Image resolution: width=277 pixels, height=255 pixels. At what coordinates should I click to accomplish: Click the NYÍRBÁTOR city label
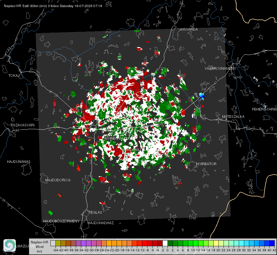tap(206, 164)
